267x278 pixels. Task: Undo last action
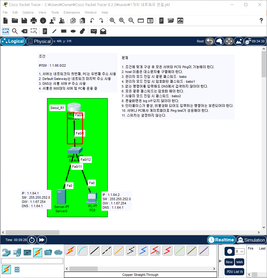pyautogui.click(x=92, y=21)
